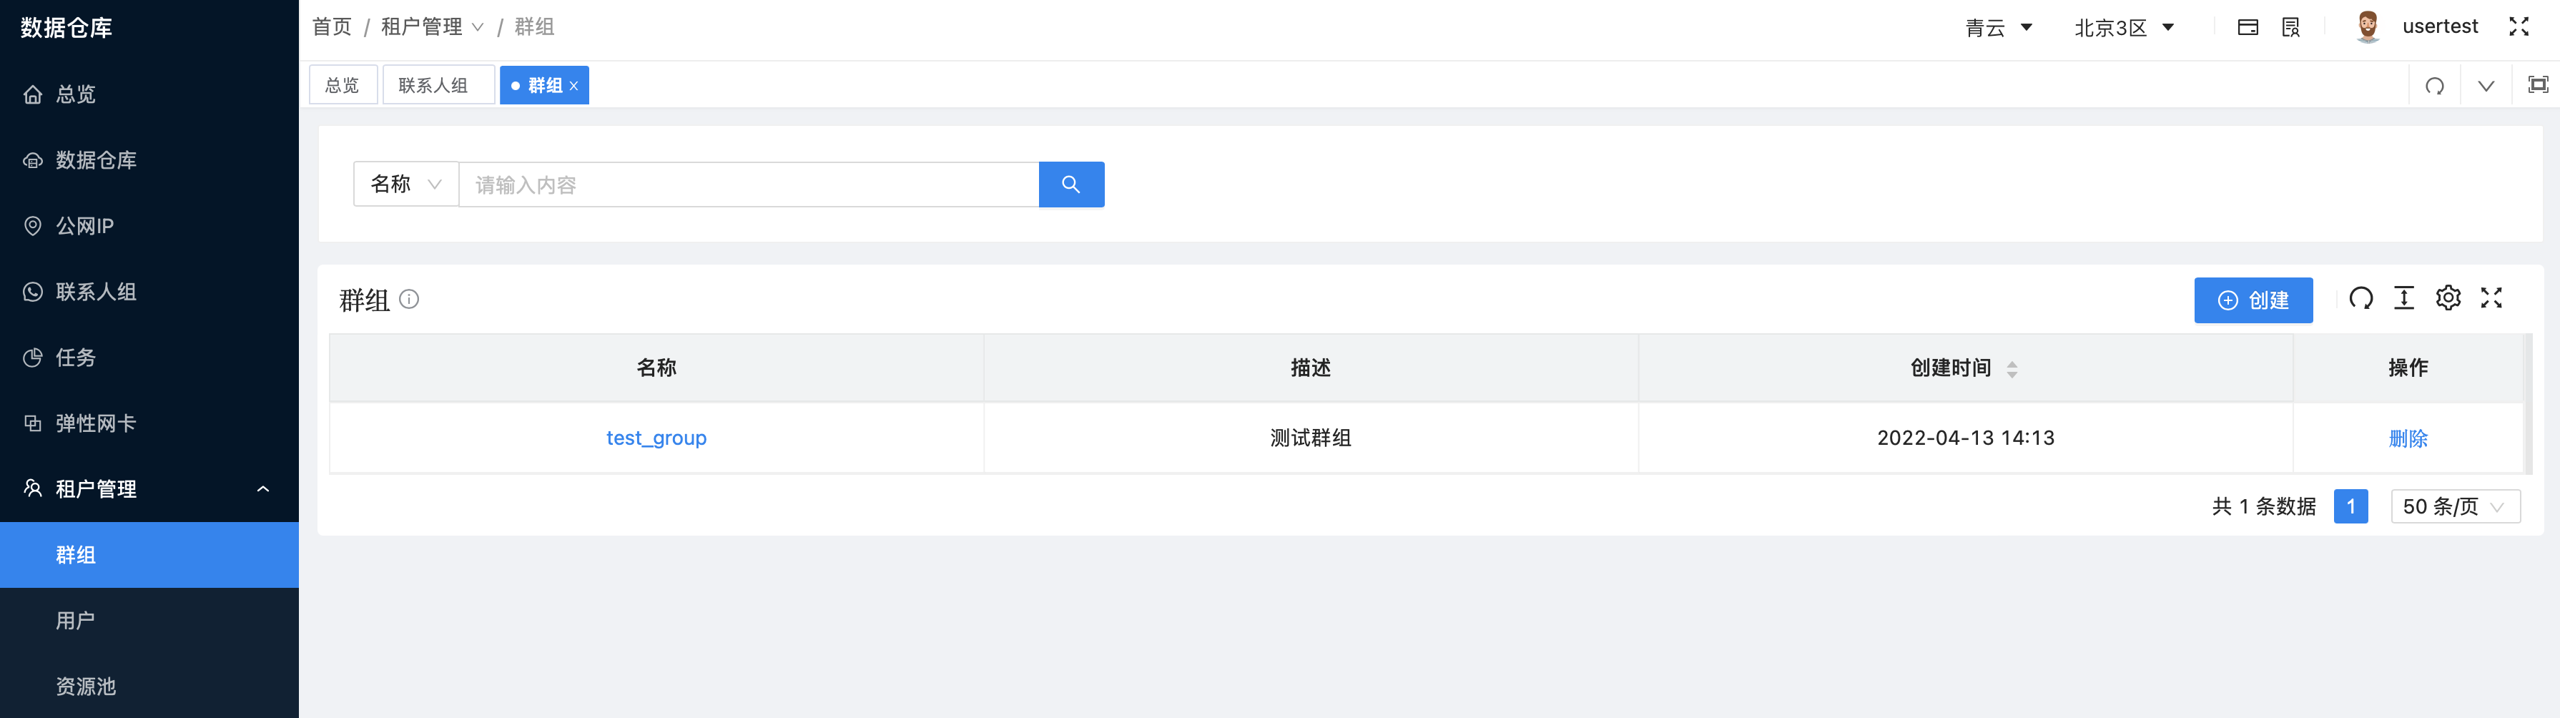This screenshot has width=2560, height=718.
Task: Open the column settings gear above the table
Action: pos(2448,297)
